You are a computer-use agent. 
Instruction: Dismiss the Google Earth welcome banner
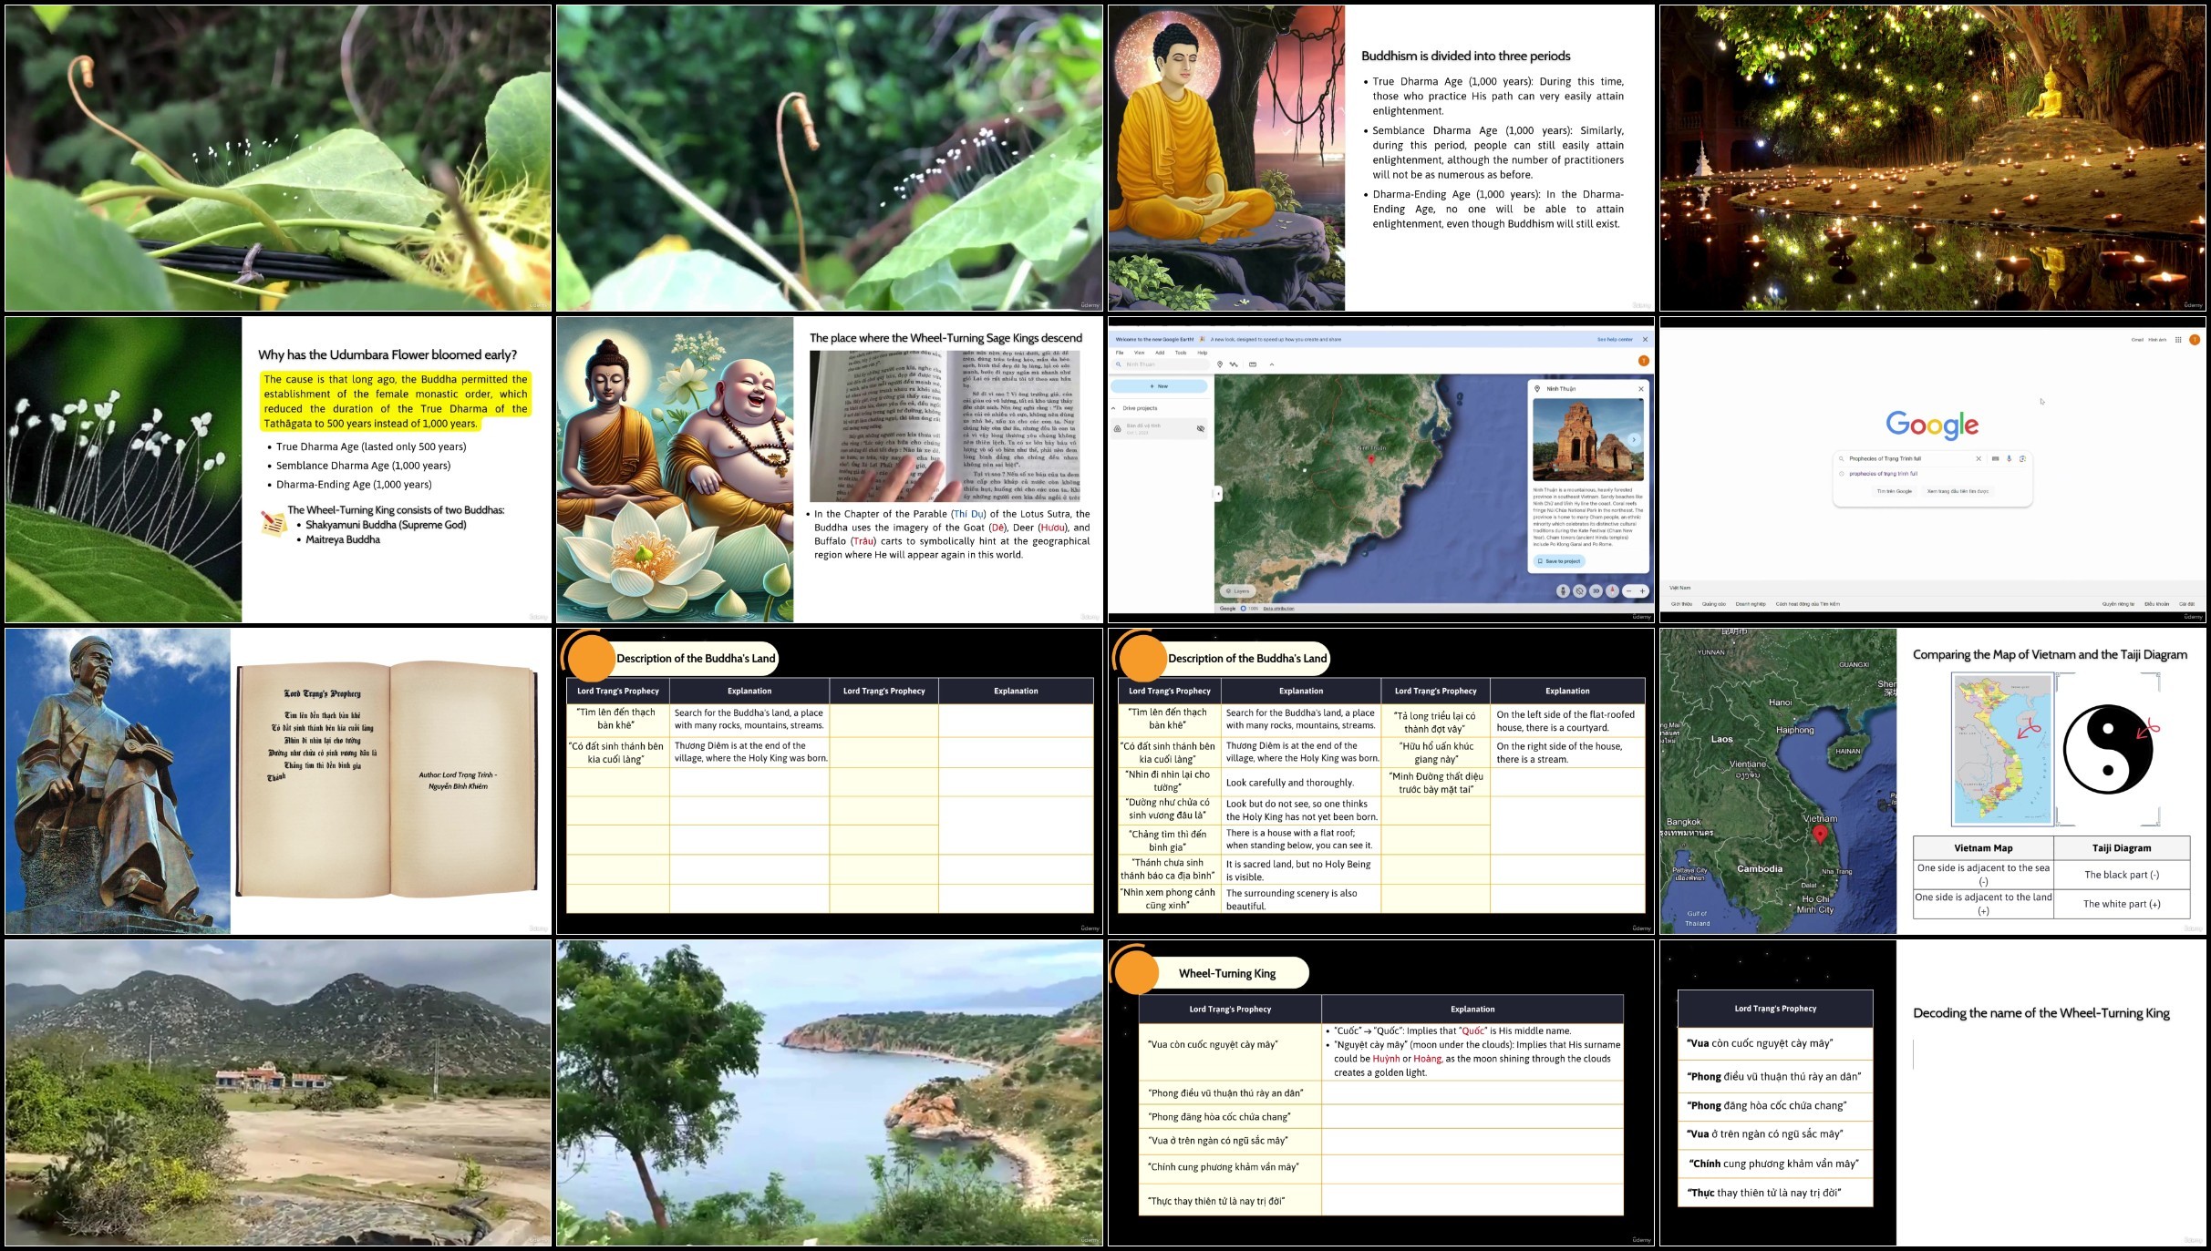click(1645, 340)
